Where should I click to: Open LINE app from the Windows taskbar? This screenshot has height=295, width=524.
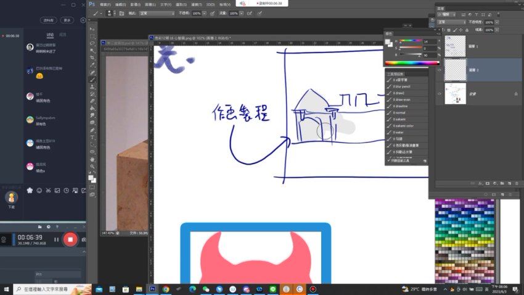pos(272,289)
